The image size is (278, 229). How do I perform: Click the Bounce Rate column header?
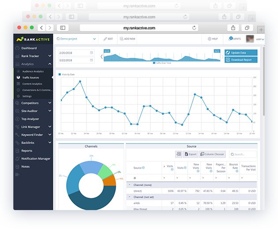[233, 168]
